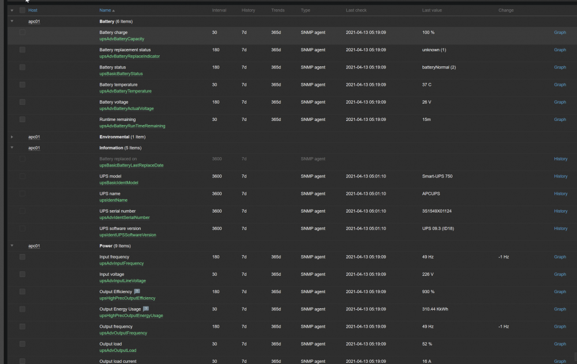The image size is (577, 364).
Task: Open History for UPS model
Action: tap(560, 176)
